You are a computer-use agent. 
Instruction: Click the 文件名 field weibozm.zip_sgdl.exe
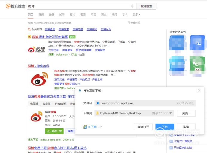[145, 103]
